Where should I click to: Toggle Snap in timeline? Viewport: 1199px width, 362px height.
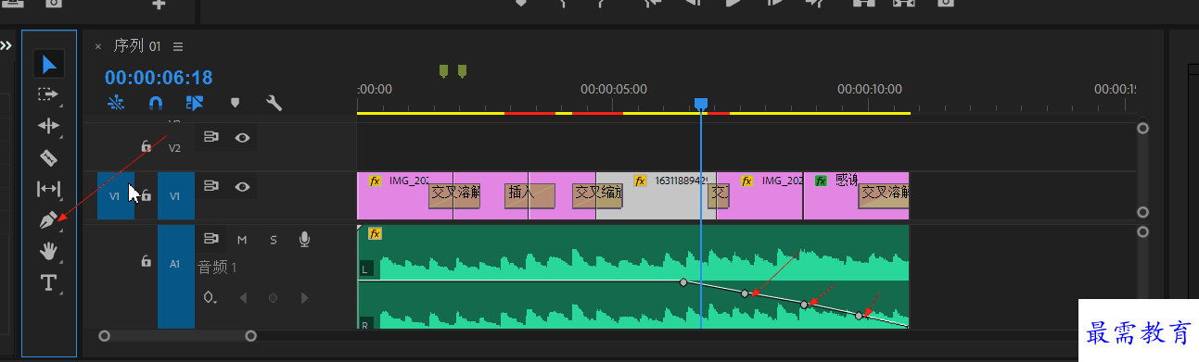156,103
